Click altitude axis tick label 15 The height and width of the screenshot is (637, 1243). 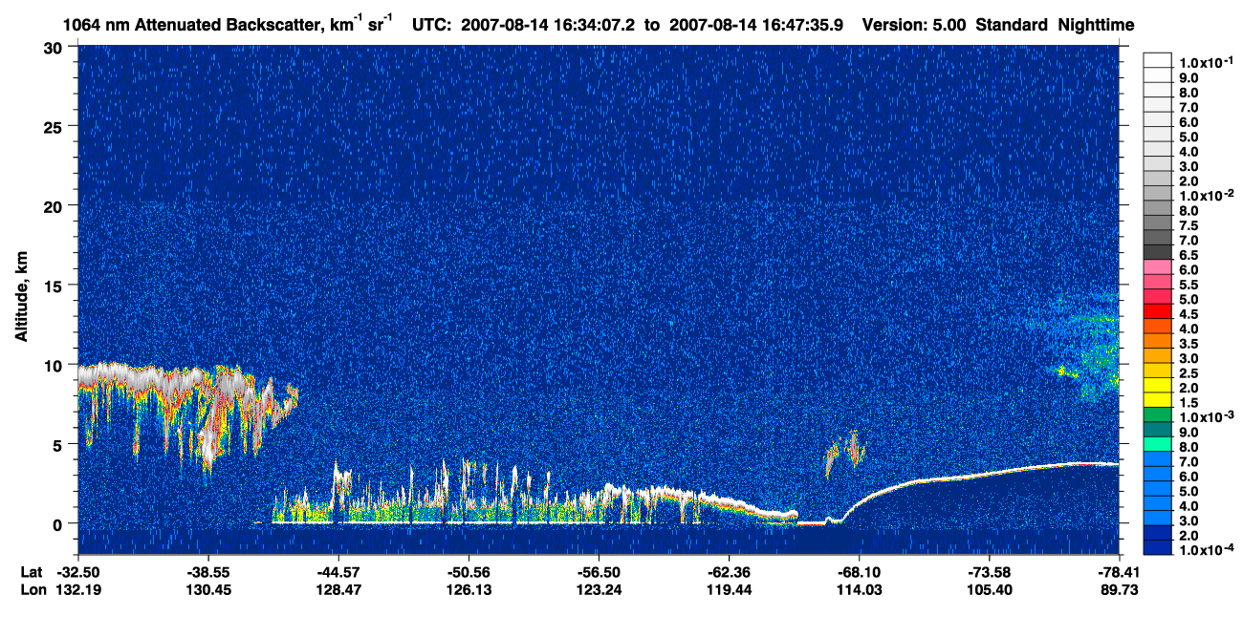tap(55, 285)
